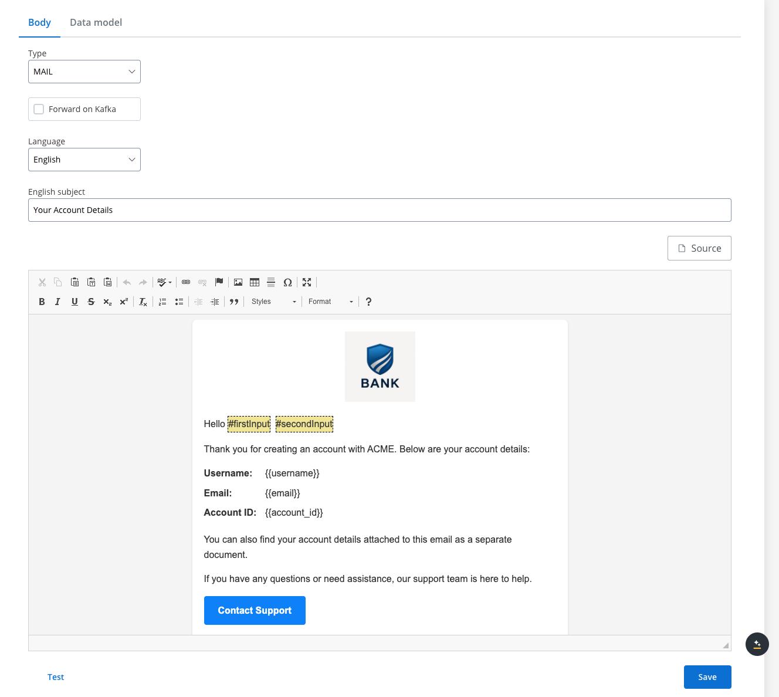Open the editor help question mark
This screenshot has width=779, height=697.
pyautogui.click(x=368, y=302)
